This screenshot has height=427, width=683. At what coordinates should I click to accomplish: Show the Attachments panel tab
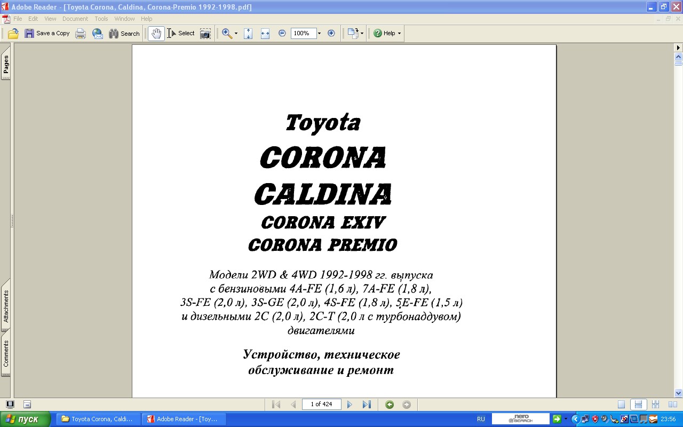coord(6,305)
